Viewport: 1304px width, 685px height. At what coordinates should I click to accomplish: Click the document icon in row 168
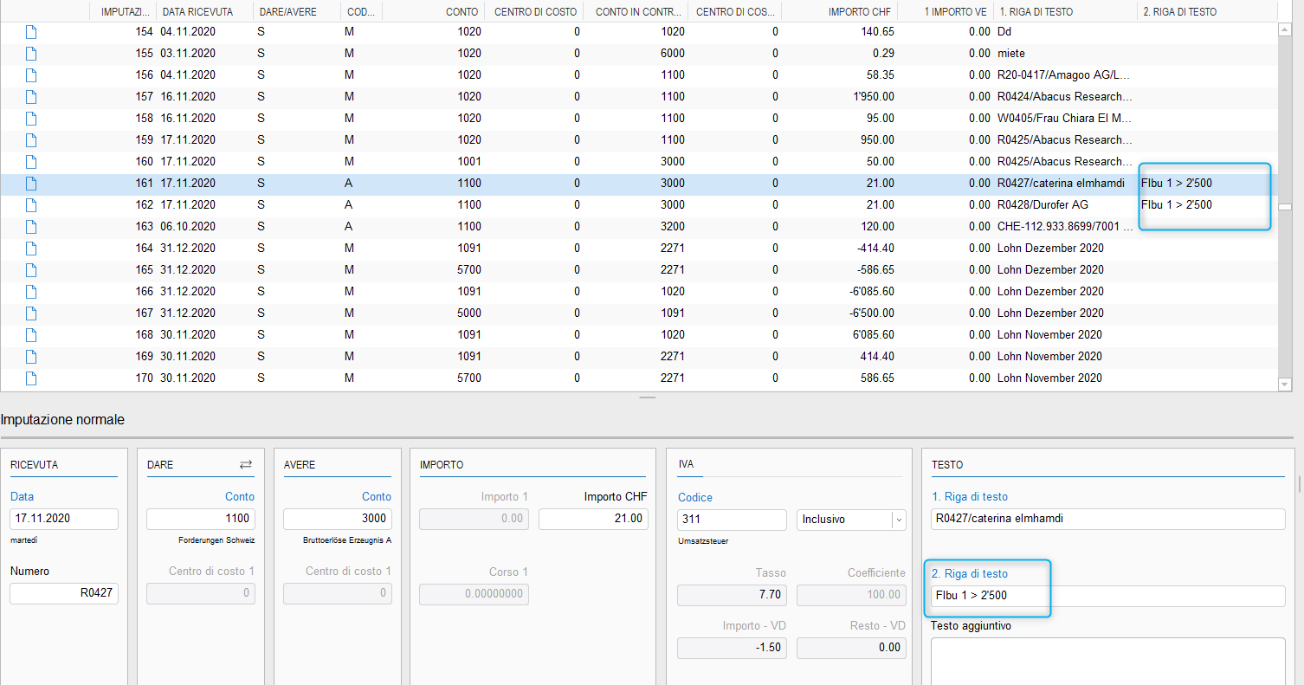pyautogui.click(x=31, y=334)
